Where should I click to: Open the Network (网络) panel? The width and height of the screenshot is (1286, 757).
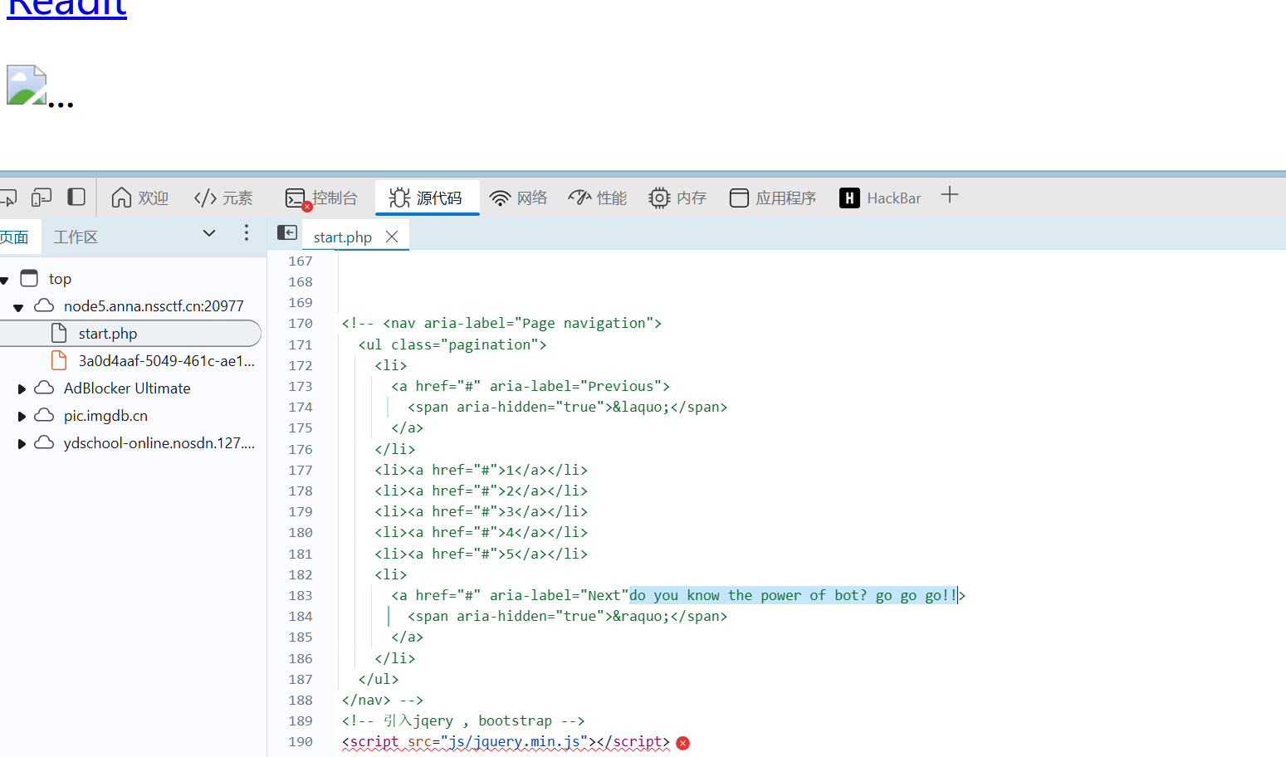tap(519, 198)
